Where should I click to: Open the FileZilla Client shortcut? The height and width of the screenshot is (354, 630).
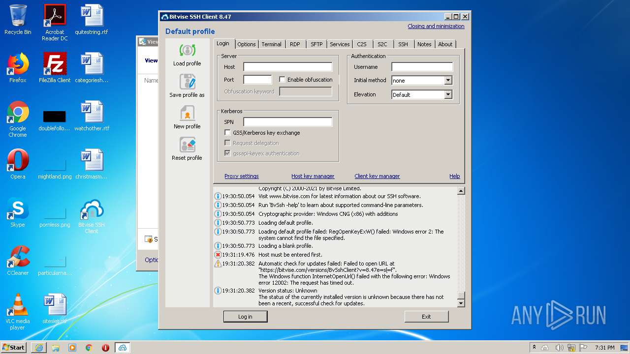tap(55, 68)
